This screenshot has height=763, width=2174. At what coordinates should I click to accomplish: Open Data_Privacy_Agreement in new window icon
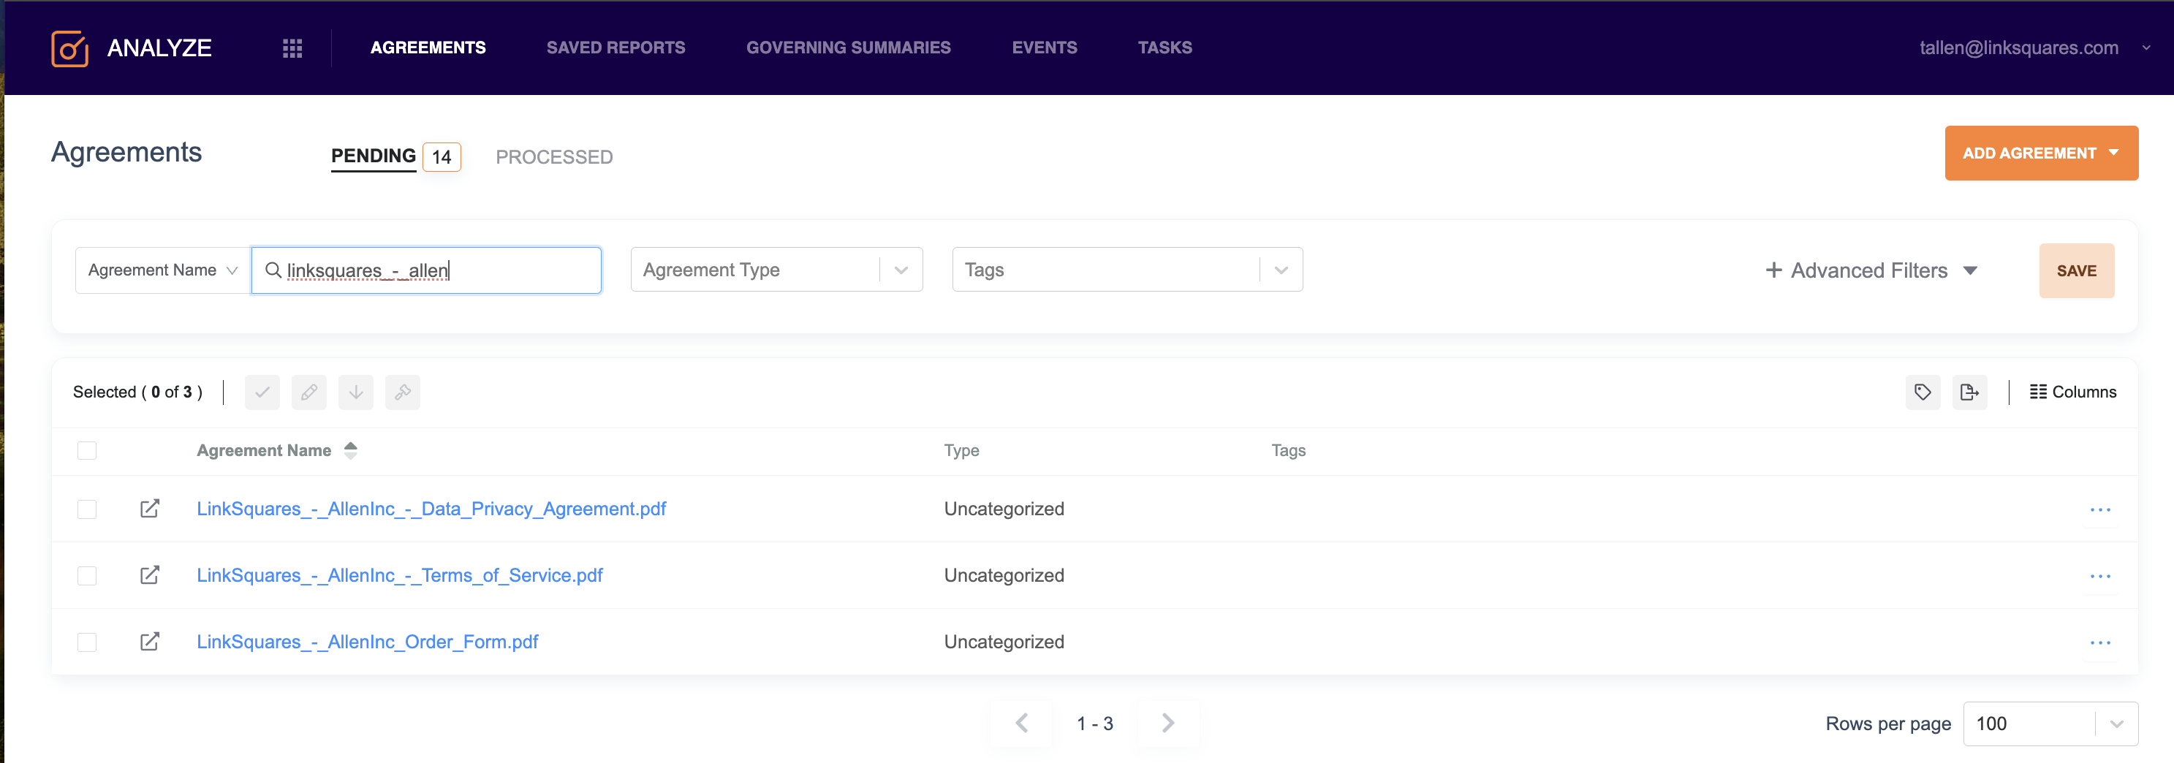pyautogui.click(x=149, y=509)
